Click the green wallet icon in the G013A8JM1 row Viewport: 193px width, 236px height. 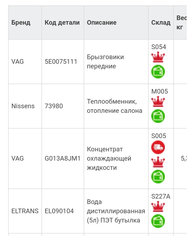pos(158,177)
